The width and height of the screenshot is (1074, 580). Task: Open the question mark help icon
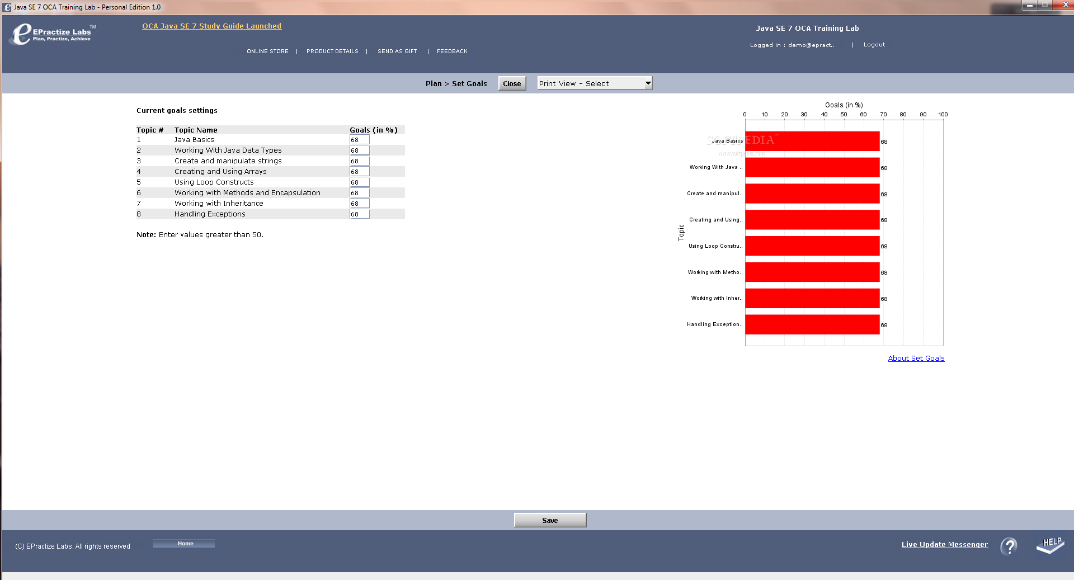(1009, 546)
